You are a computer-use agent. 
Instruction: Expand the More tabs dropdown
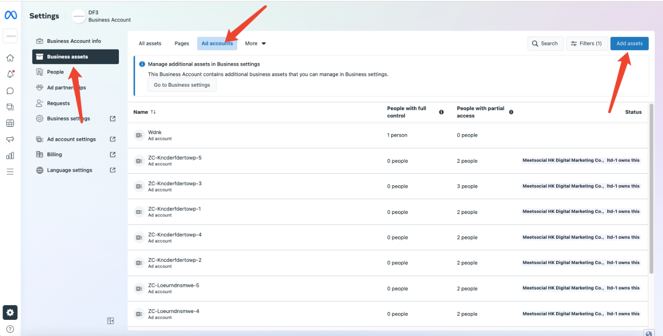click(256, 43)
